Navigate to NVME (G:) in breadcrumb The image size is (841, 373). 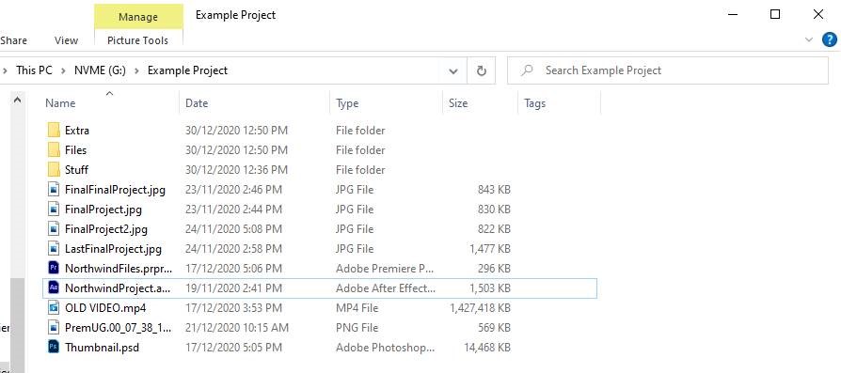click(x=101, y=70)
